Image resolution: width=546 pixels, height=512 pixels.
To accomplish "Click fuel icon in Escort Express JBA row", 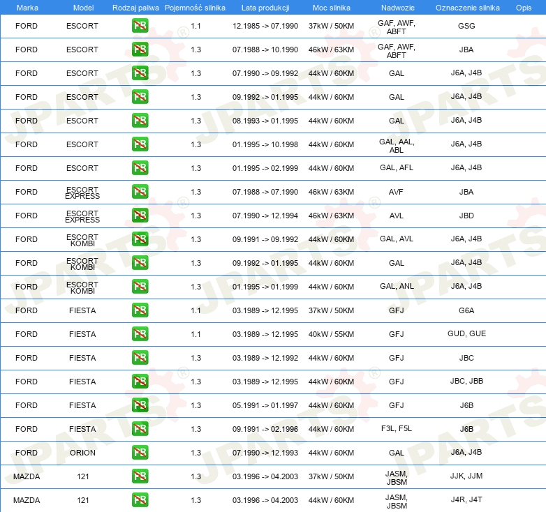I will 140,192.
